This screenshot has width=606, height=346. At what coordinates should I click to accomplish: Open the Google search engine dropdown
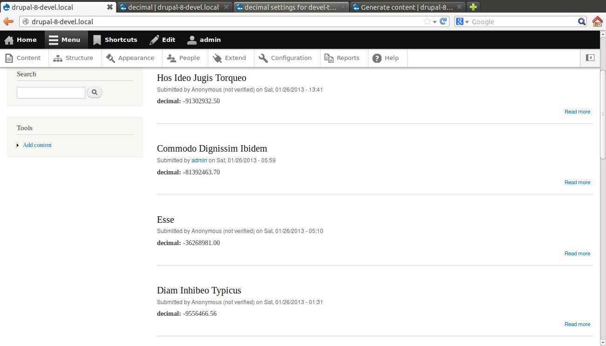(462, 21)
